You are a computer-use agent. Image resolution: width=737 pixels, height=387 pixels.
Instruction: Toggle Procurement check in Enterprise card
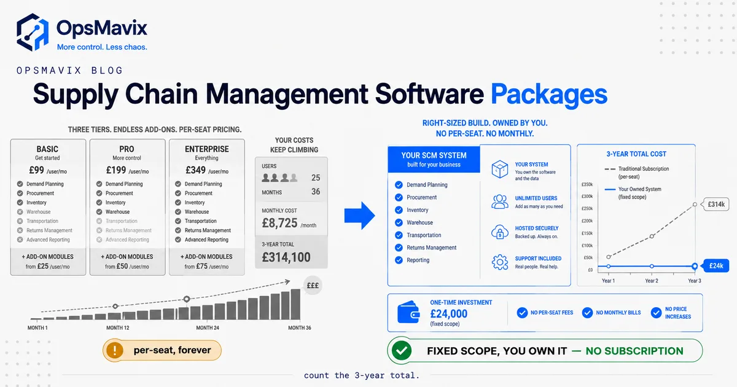pos(179,193)
